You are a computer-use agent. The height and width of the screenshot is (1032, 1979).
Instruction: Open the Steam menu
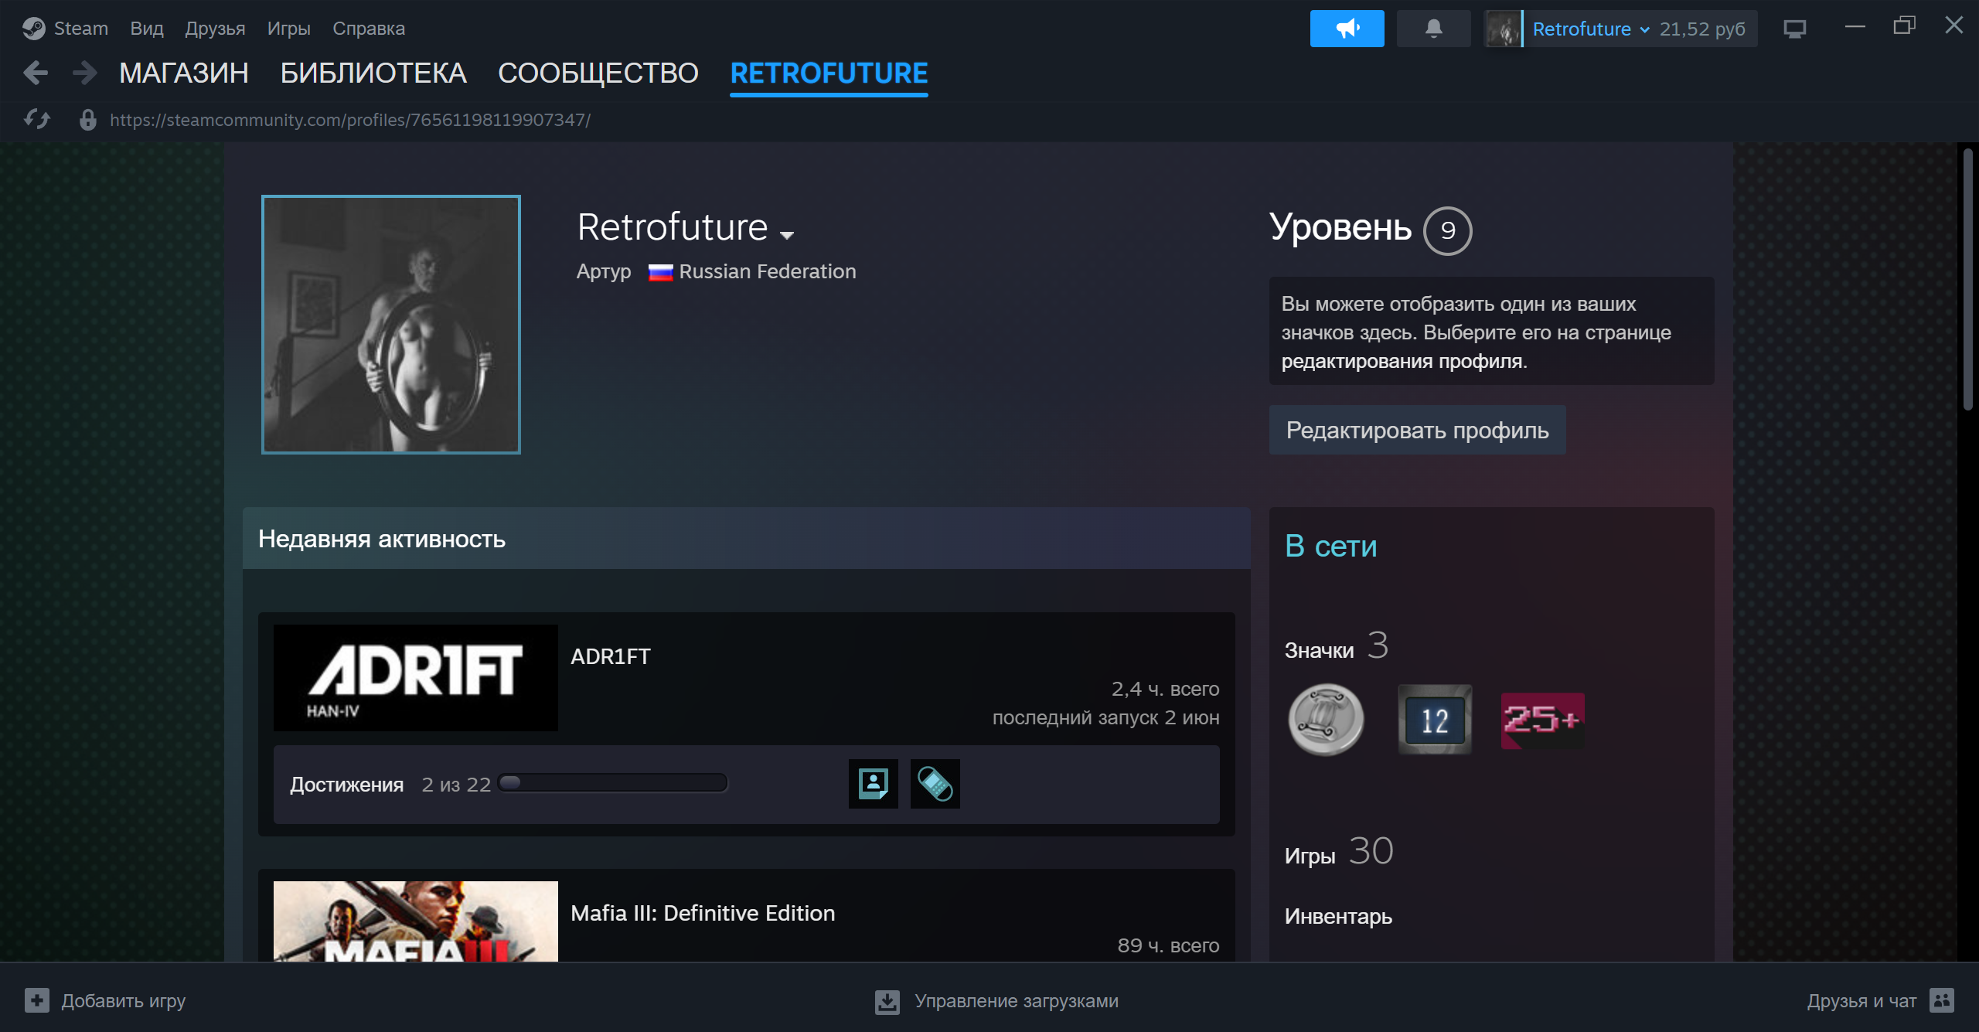click(80, 29)
